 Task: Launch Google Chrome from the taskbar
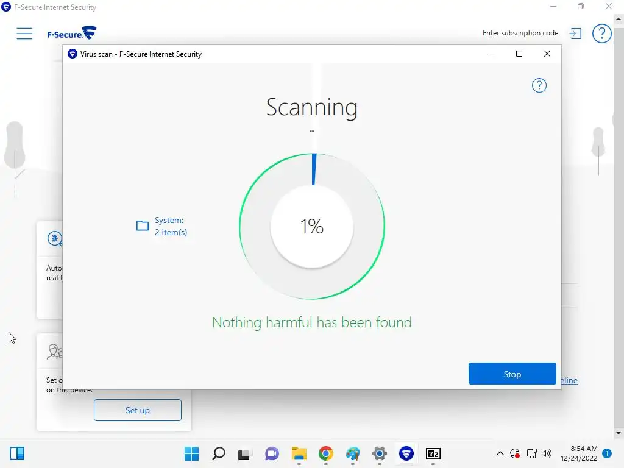point(326,453)
